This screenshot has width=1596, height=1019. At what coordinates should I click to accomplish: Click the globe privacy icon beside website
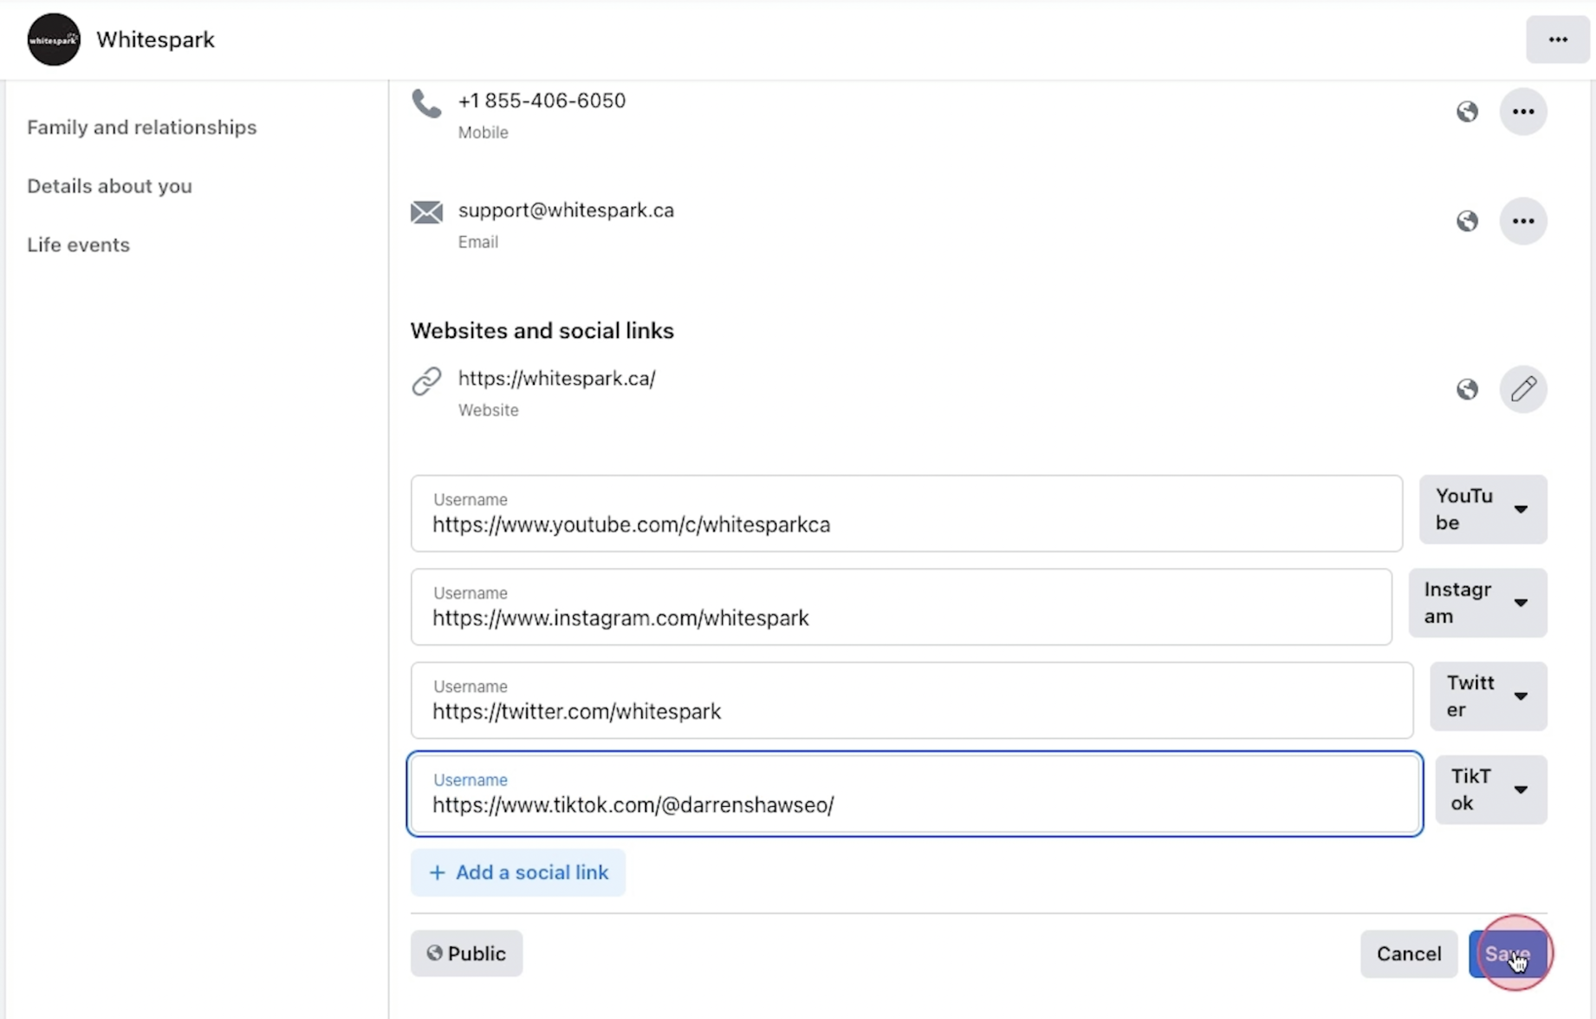[x=1467, y=389]
